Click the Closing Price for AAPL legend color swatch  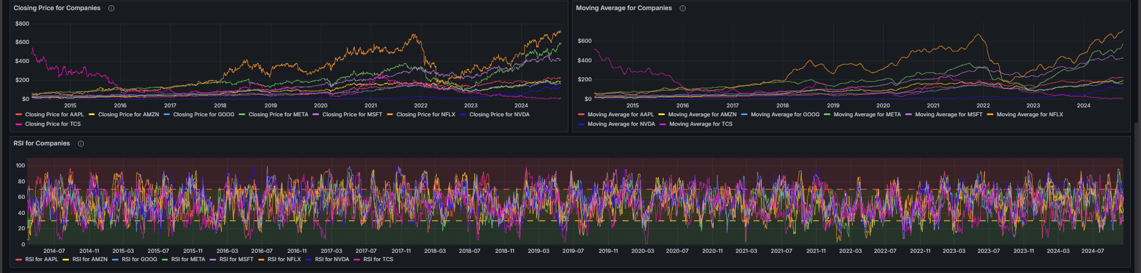[19, 115]
